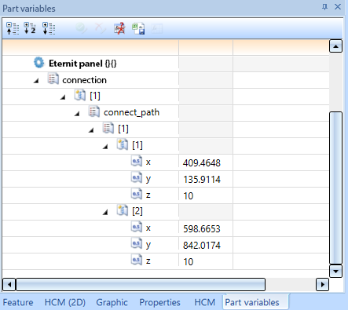Select the y value 842.0174 field
The width and height of the screenshot is (348, 310).
[206, 245]
